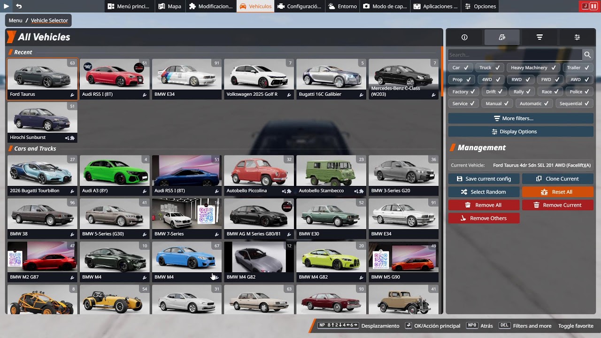Toggle the AWD drivetrain filter
Screen dimensions: 601x338
[580, 80]
